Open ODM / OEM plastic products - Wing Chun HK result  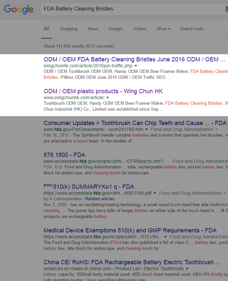103,91
